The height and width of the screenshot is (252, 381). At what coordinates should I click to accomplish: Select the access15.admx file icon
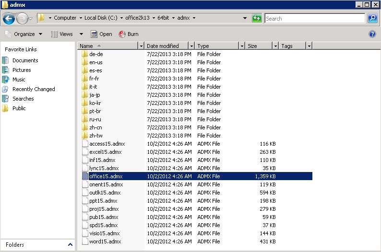[x=85, y=144]
